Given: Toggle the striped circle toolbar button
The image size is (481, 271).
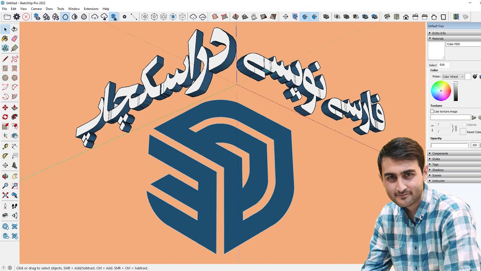Looking at the screenshot, I should pos(84,17).
